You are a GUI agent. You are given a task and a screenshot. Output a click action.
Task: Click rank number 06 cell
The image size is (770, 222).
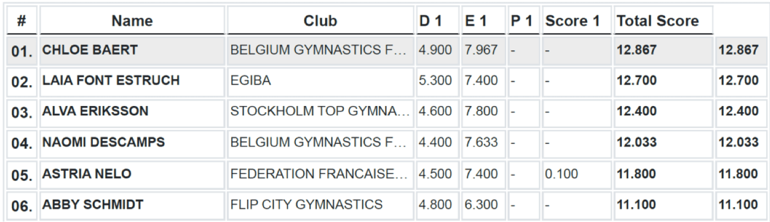tap(22, 205)
